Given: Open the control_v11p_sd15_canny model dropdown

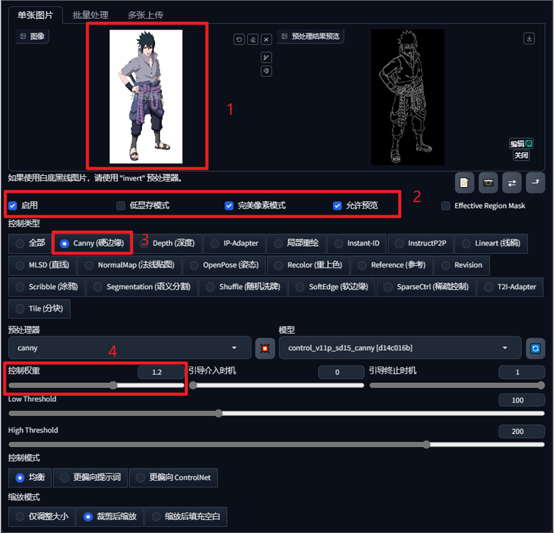Looking at the screenshot, I should (400, 348).
